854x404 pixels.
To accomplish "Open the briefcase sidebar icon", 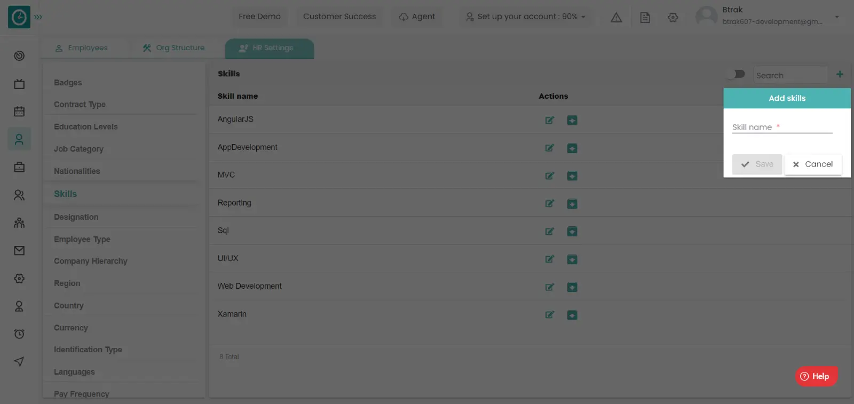I will pos(19,167).
